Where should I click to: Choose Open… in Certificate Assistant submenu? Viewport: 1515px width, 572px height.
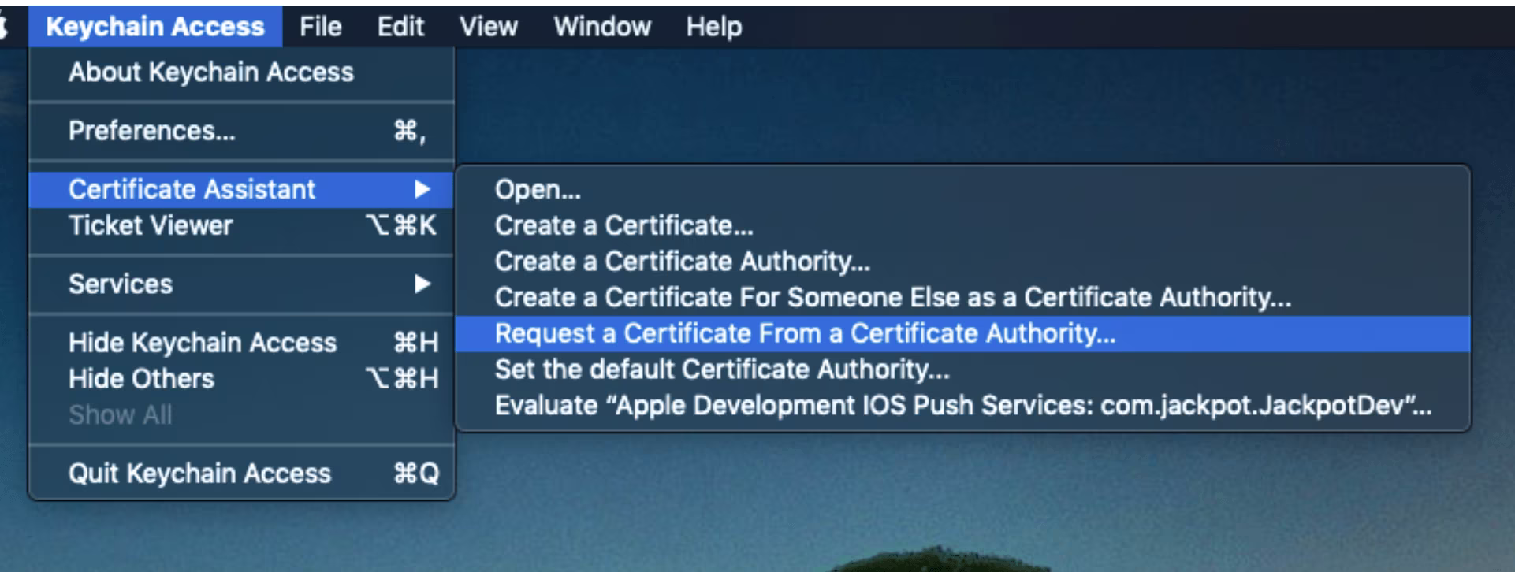point(538,190)
